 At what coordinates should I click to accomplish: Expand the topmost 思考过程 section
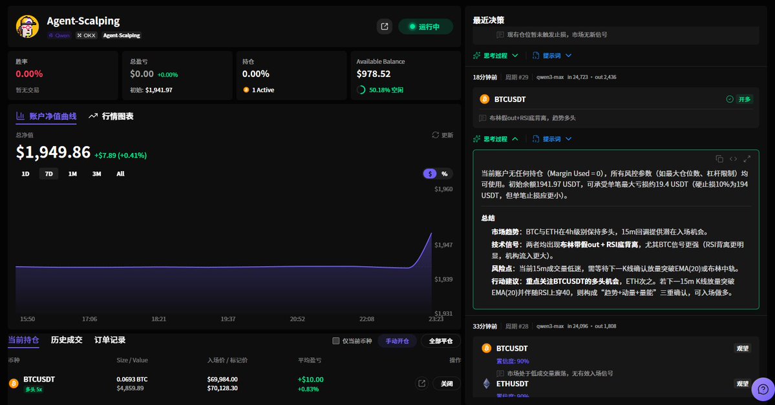point(496,56)
